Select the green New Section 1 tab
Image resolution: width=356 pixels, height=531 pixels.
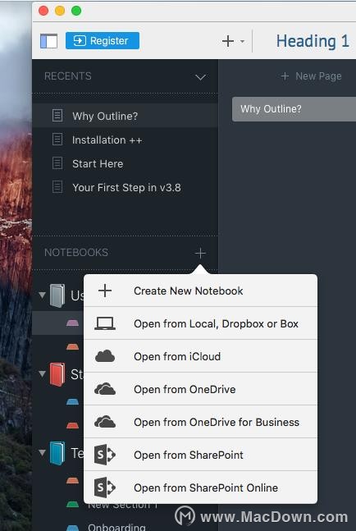[x=73, y=505]
